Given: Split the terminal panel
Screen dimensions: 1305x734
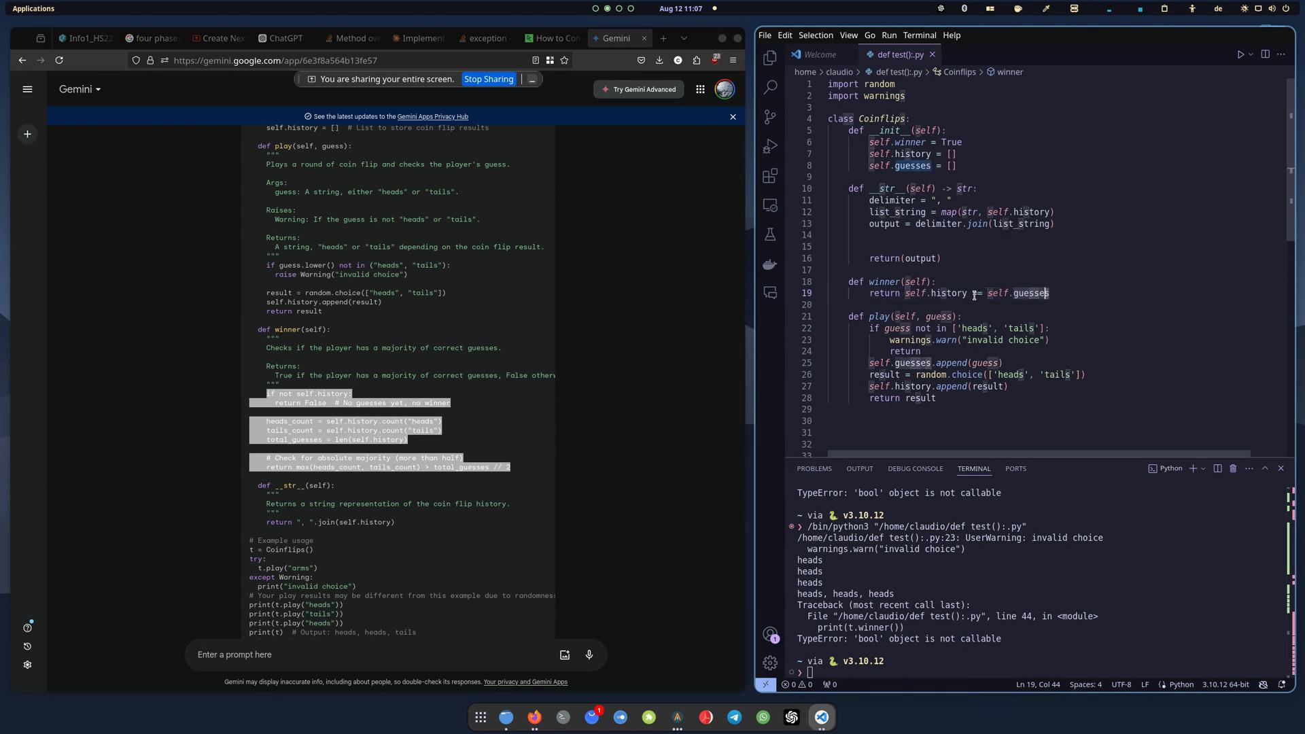Looking at the screenshot, I should point(1217,468).
